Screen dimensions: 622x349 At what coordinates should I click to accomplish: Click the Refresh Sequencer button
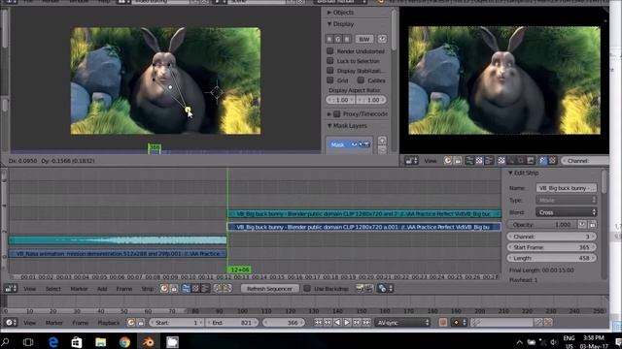click(269, 289)
